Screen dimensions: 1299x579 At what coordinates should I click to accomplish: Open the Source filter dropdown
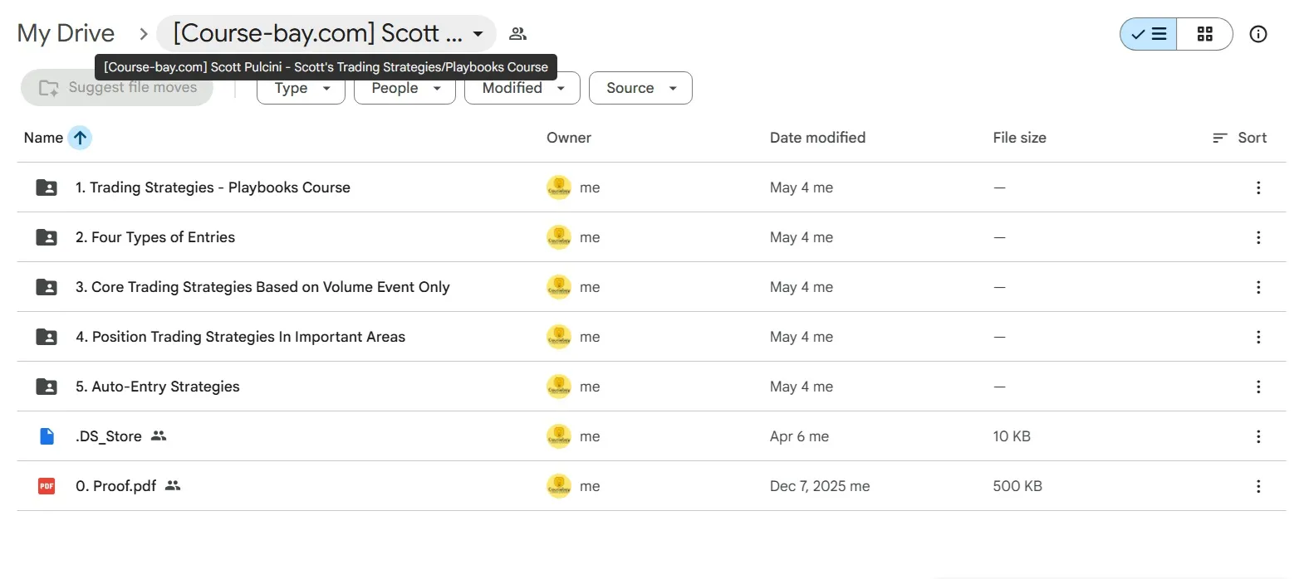click(640, 88)
